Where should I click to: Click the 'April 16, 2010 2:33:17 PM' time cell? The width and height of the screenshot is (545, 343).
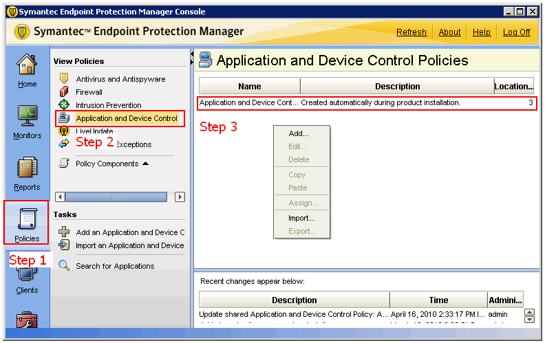(x=438, y=315)
